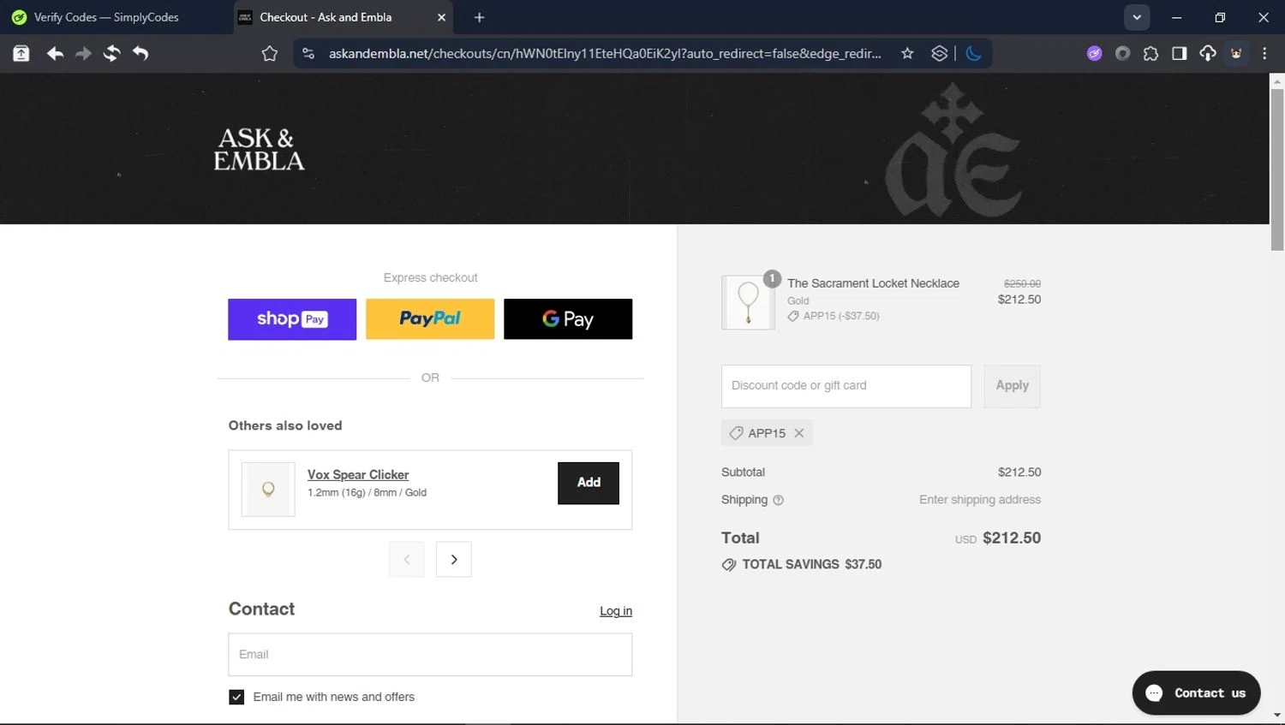The image size is (1285, 725).
Task: Bookmark this page with the star icon
Action: pos(907,53)
